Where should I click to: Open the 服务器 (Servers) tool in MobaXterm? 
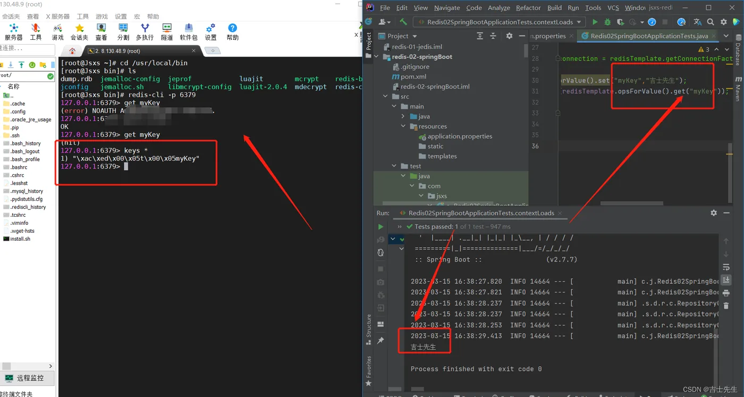point(14,32)
